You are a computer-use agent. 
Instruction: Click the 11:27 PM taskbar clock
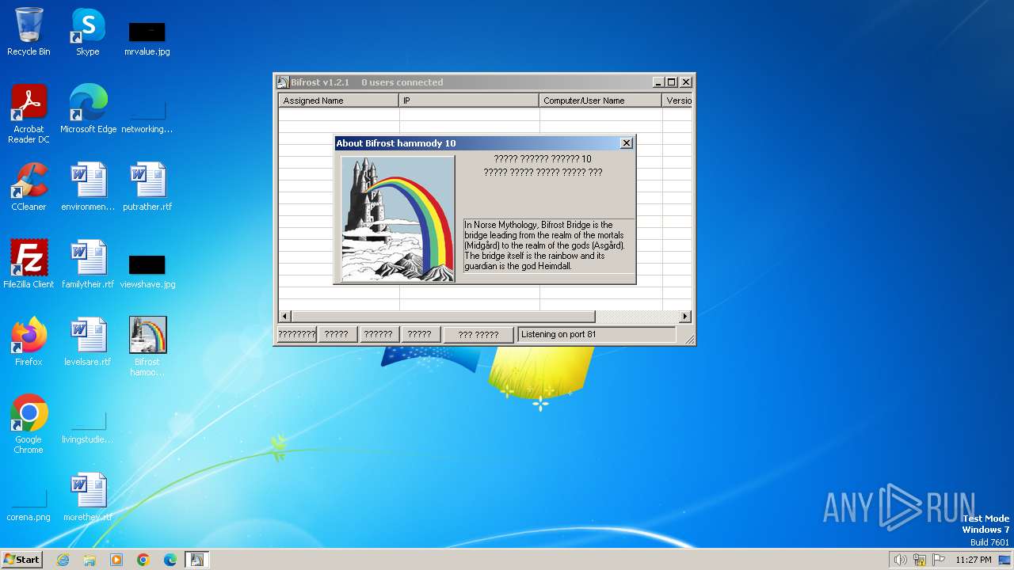[974, 560]
